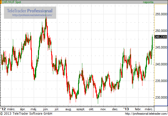Open the professional.teletrader.com footer link
Viewport: 168px width, 116px height.
[x=146, y=114]
